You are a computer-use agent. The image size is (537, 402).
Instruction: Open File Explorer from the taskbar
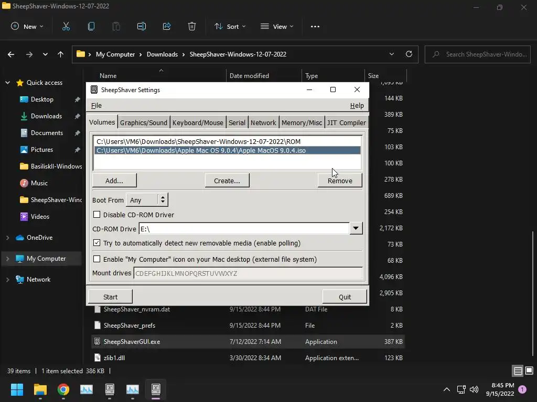pos(40,389)
